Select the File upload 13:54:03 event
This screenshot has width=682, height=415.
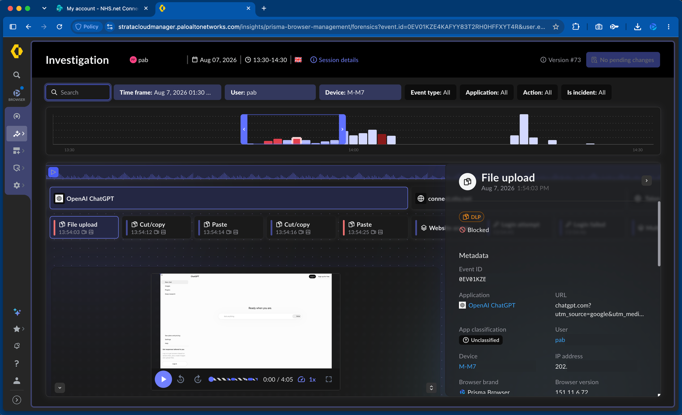click(84, 228)
